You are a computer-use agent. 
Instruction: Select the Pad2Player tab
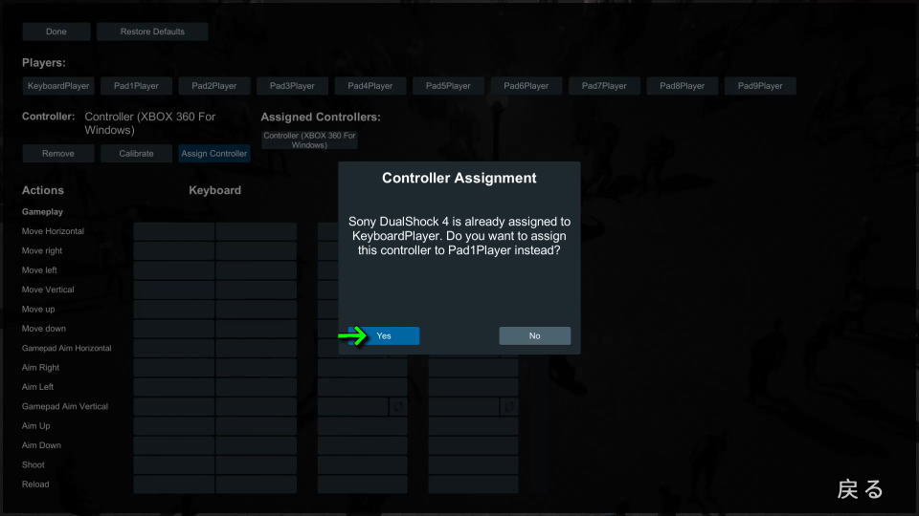[213, 86]
